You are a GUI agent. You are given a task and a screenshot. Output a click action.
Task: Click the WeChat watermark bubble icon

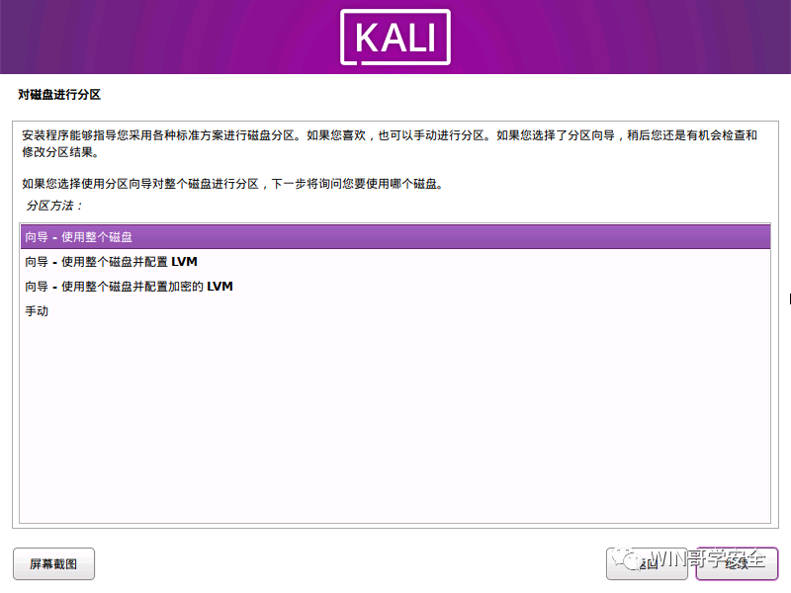pos(626,558)
